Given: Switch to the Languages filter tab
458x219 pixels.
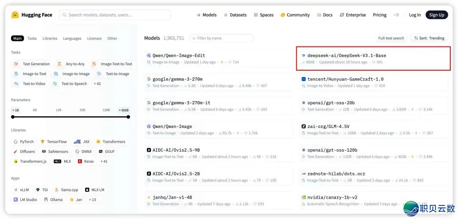Looking at the screenshot, I should point(72,39).
